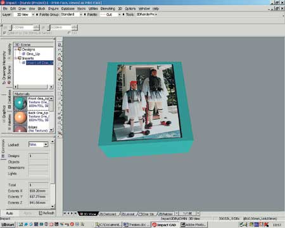The image size is (285, 228).
Task: Click the second numeric spinner arrows
Action: coord(75,27)
